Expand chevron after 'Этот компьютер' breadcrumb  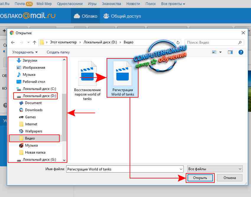click(x=80, y=42)
